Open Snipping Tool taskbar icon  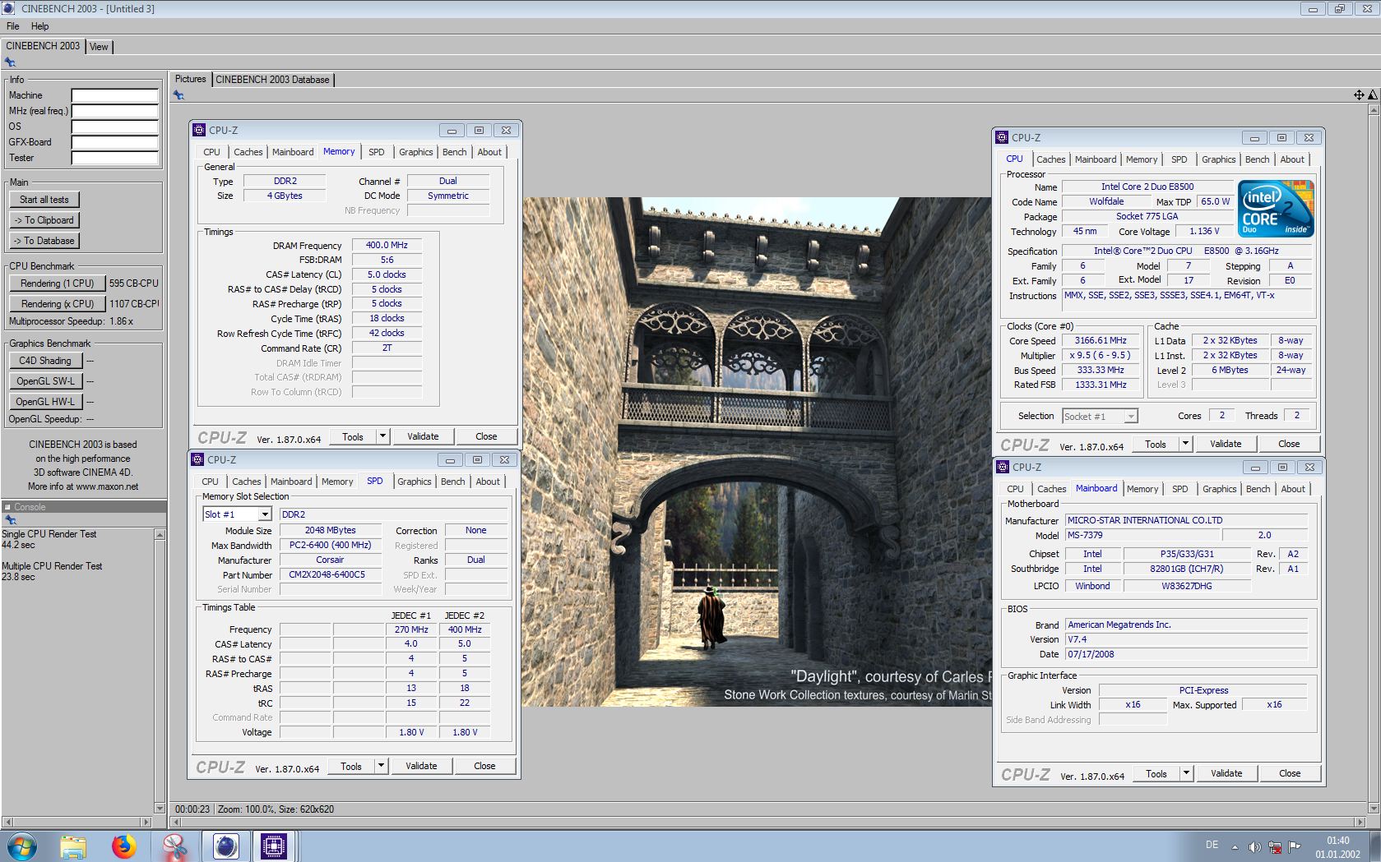click(x=174, y=846)
